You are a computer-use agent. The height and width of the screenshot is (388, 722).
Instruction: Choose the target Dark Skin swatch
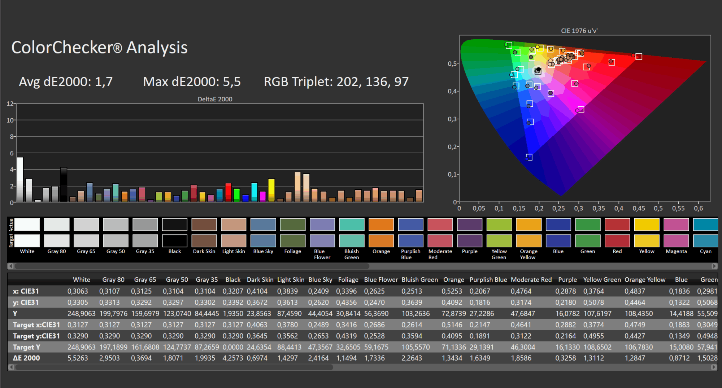204,241
